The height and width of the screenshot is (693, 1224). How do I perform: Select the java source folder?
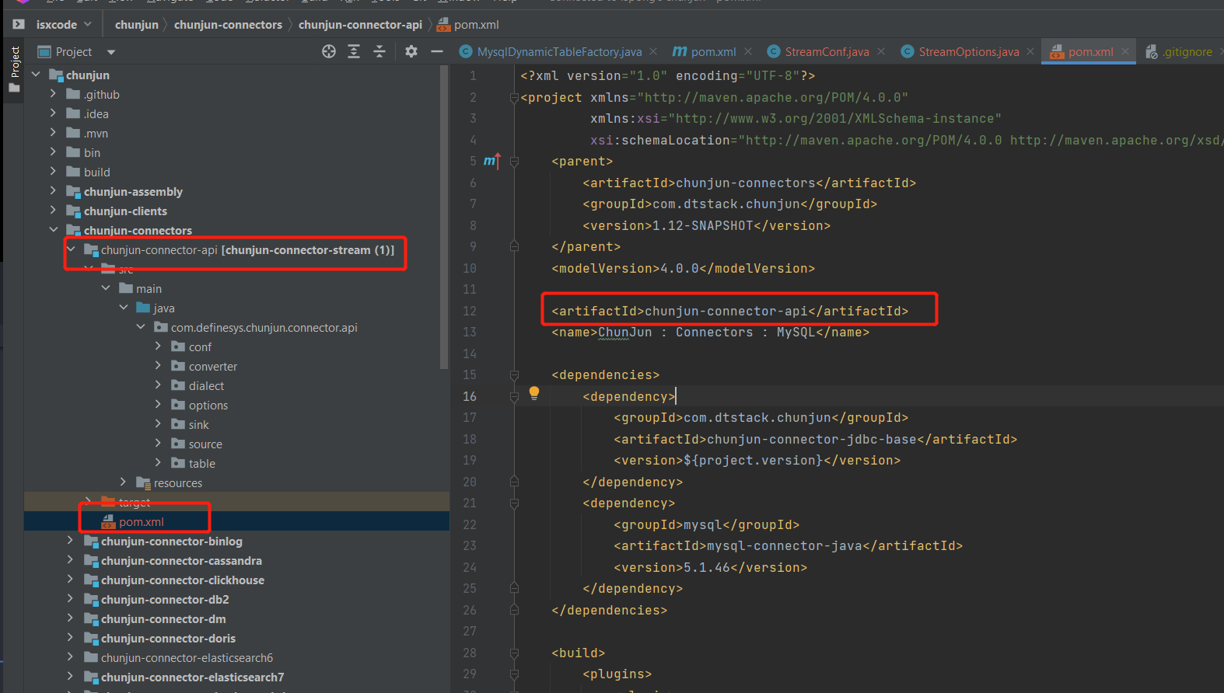click(x=164, y=308)
